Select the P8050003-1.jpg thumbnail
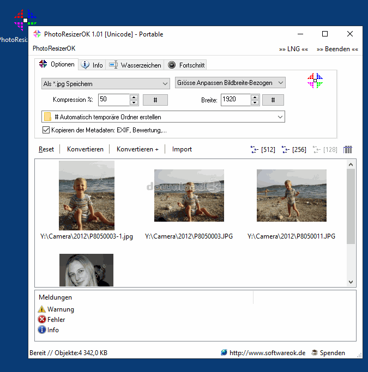This screenshot has width=368, height=372. (x=87, y=196)
